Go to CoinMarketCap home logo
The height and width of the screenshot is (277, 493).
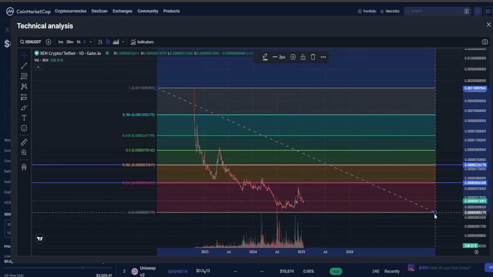[x=28, y=11]
